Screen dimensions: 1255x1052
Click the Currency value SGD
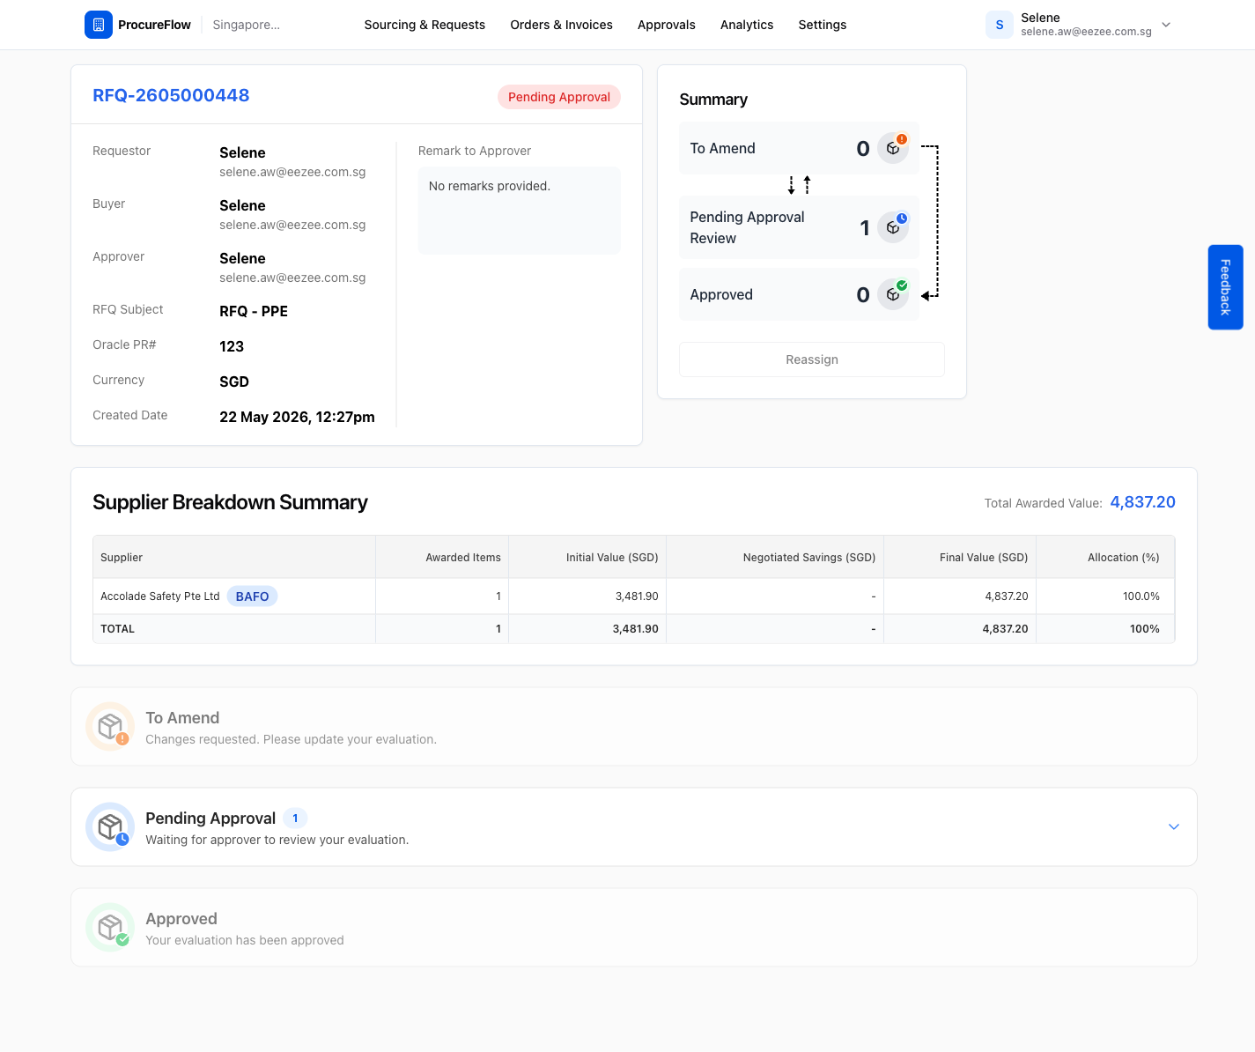click(x=234, y=382)
